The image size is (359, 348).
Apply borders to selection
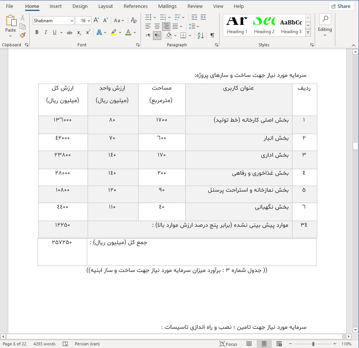click(183, 35)
